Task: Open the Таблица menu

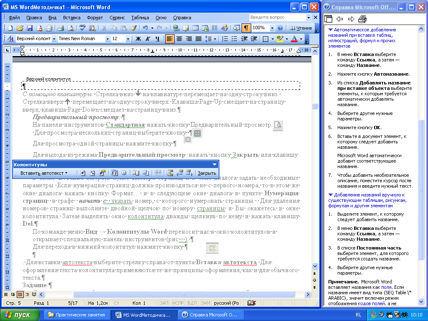Action: click(x=140, y=18)
